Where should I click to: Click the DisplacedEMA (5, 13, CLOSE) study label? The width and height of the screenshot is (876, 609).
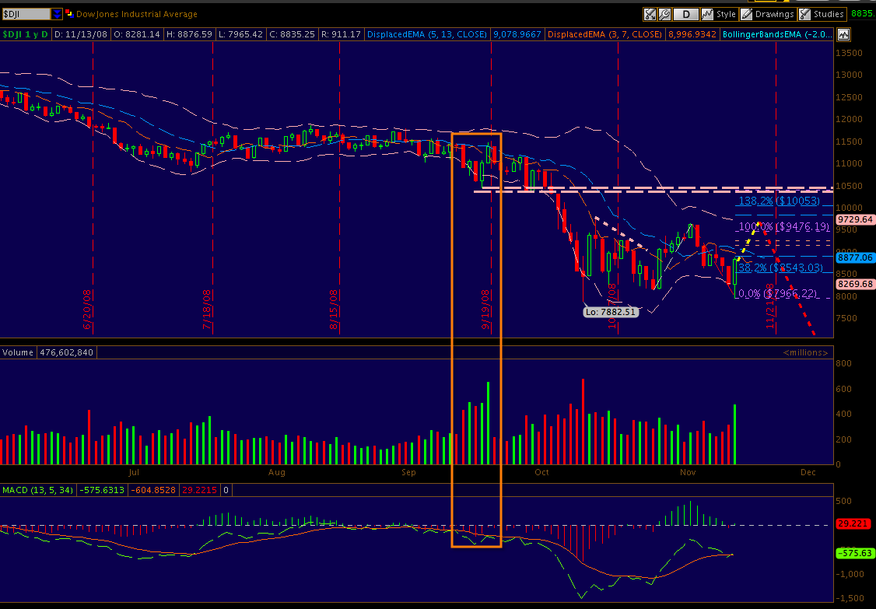(x=427, y=34)
